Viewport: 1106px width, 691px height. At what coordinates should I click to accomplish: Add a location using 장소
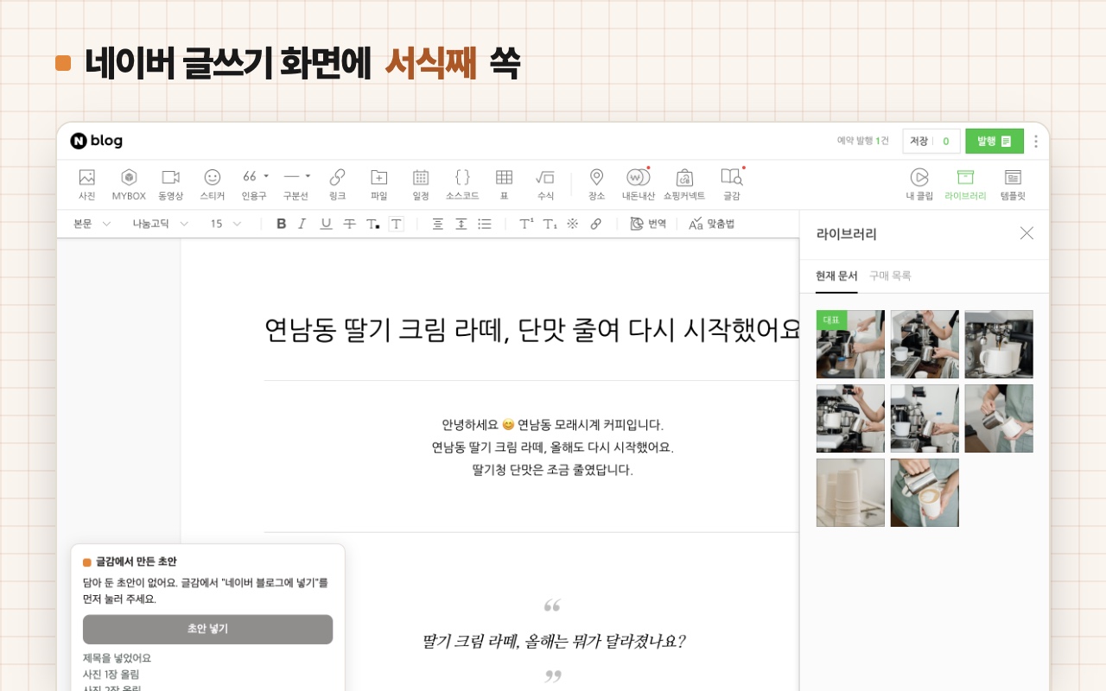pyautogui.click(x=596, y=184)
